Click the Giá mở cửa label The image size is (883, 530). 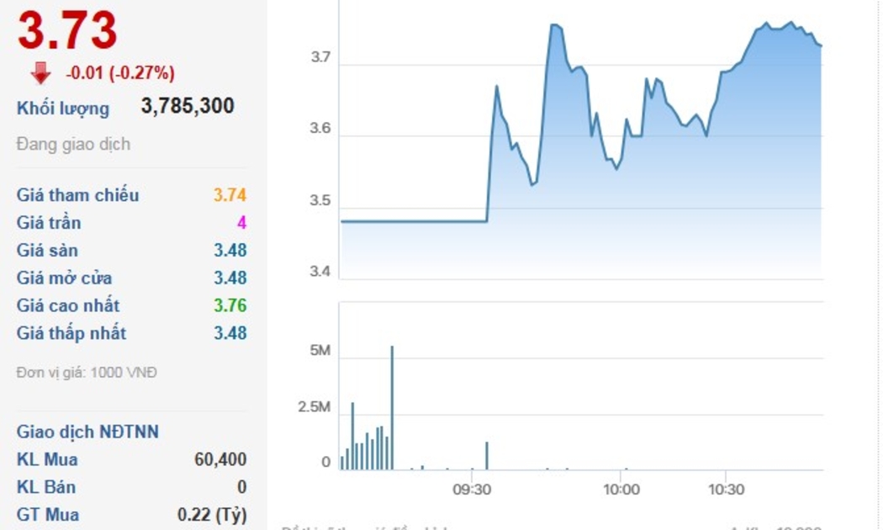pyautogui.click(x=64, y=278)
